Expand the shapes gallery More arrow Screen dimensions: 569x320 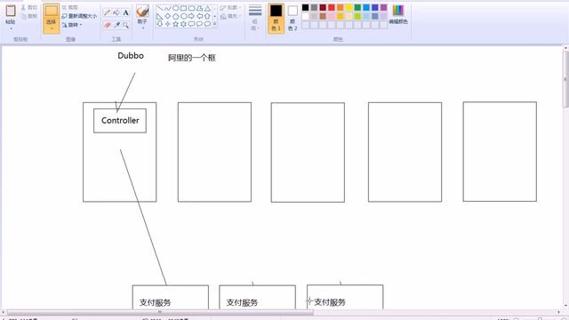pos(215,24)
